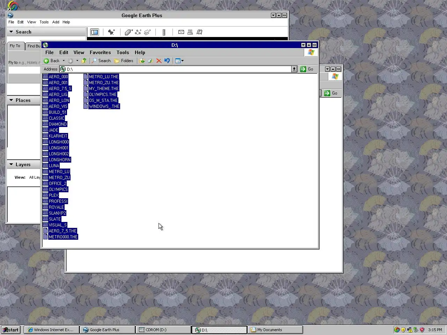Select the OLYMPICS.THE file icon
447x335 pixels.
tap(86, 95)
